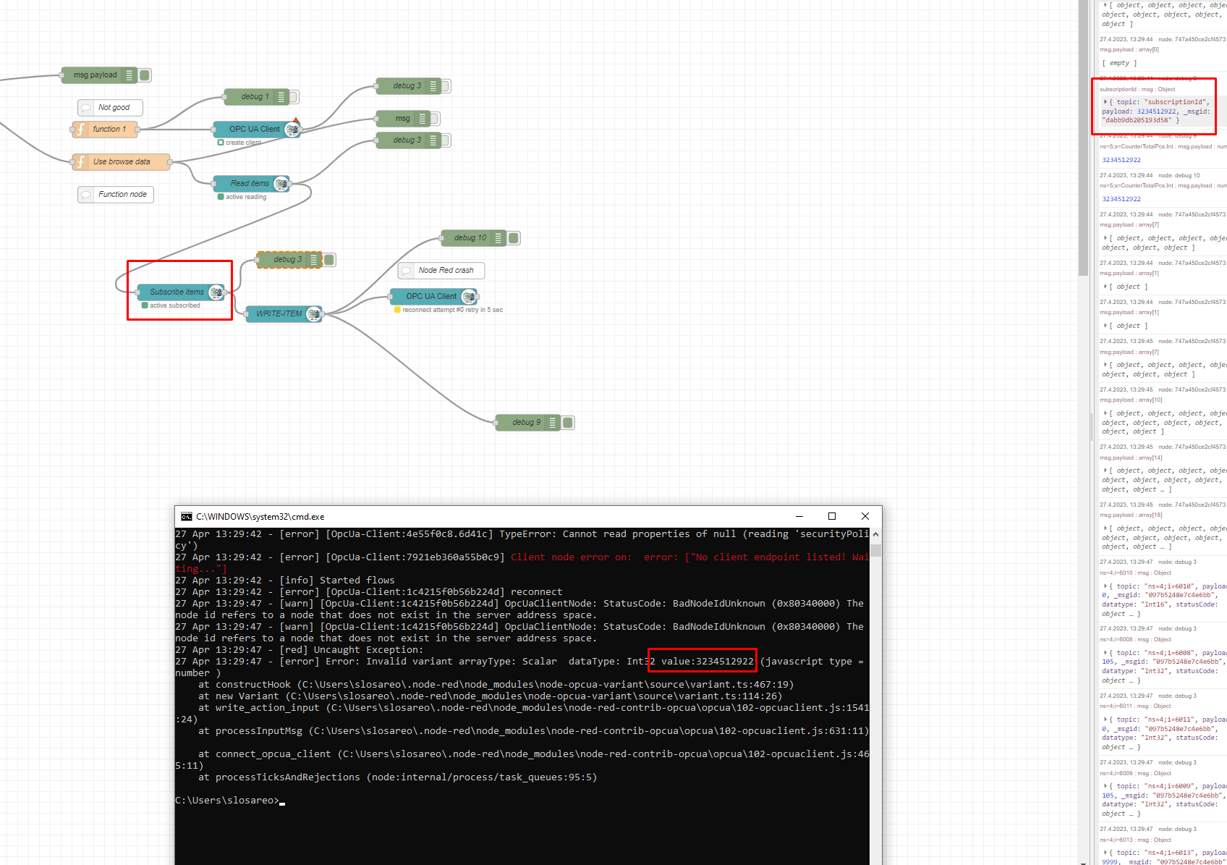Click the OPC UA icon on Read items node

pos(281,183)
